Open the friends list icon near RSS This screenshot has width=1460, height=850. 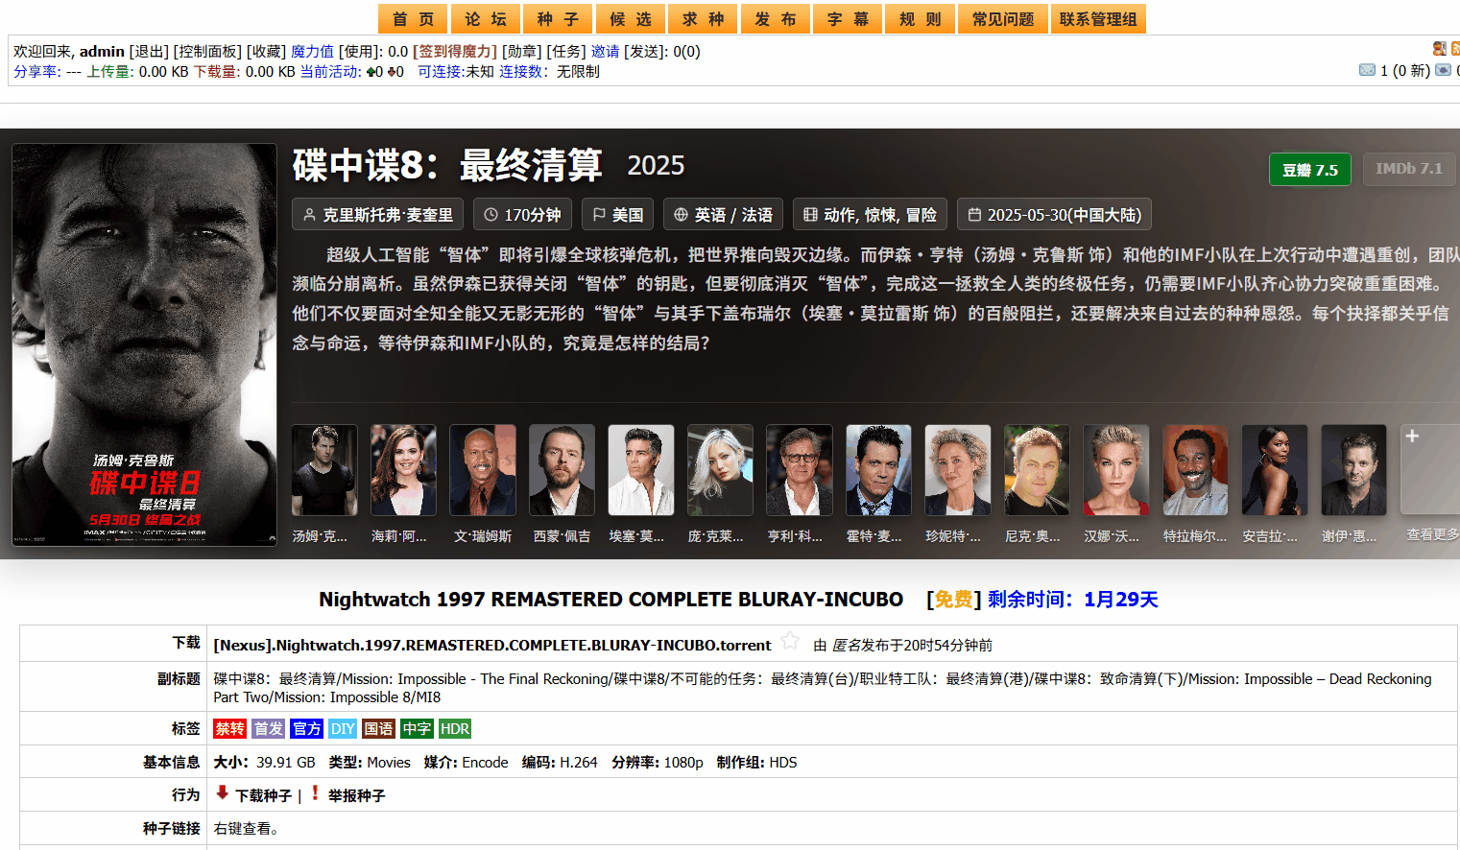pyautogui.click(x=1439, y=49)
